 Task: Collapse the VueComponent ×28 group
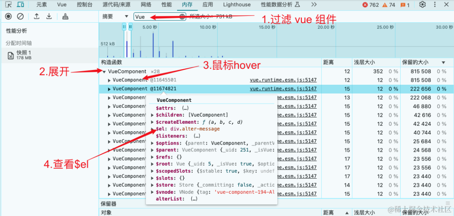click(x=104, y=72)
